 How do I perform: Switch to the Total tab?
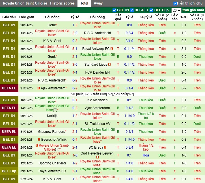tap(84, 3)
